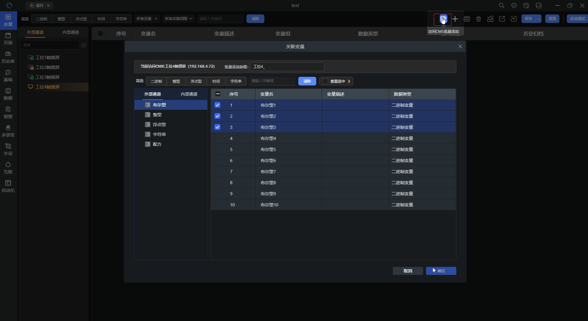
Task: Uncheck the checkbox for 布尔型1 row
Action: click(x=217, y=105)
